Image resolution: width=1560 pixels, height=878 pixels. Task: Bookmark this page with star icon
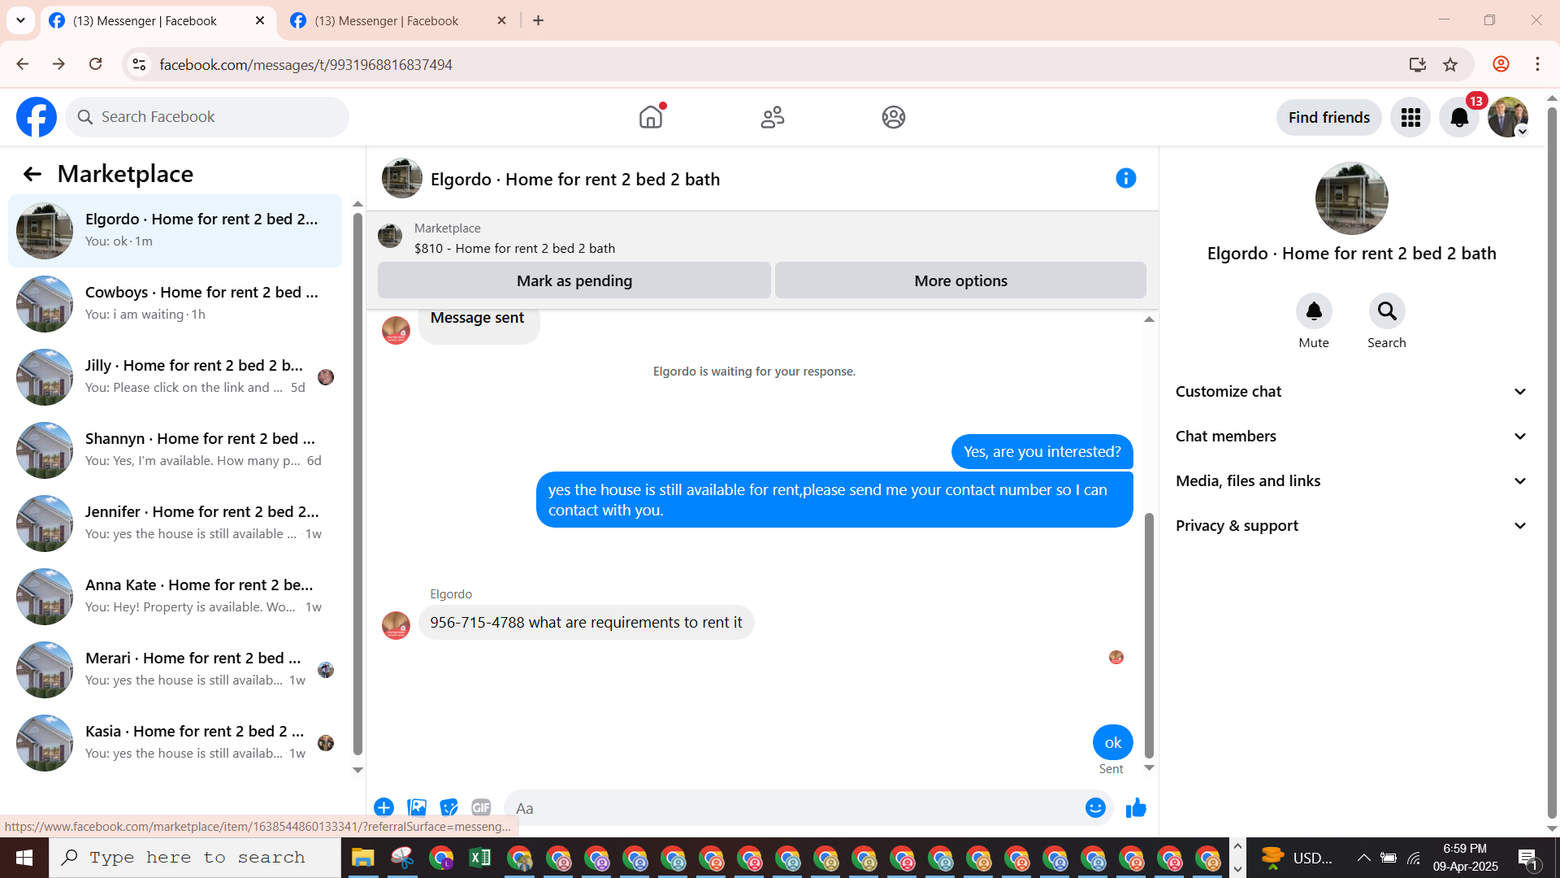pos(1450,64)
